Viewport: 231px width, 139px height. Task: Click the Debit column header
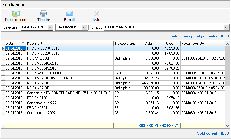click(148, 44)
